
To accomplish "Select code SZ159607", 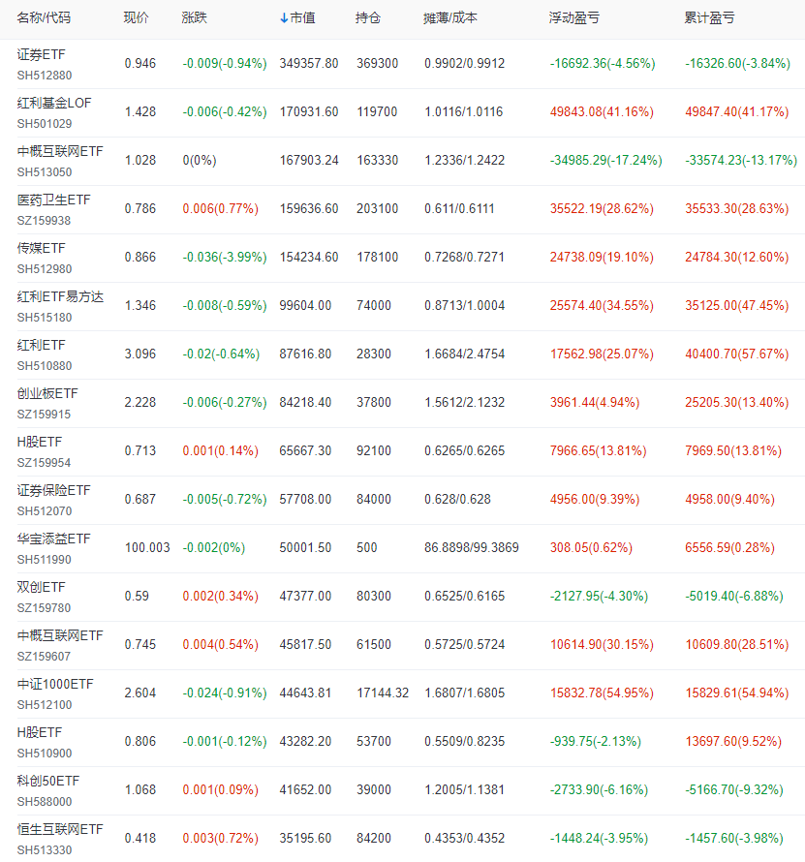I will [44, 656].
